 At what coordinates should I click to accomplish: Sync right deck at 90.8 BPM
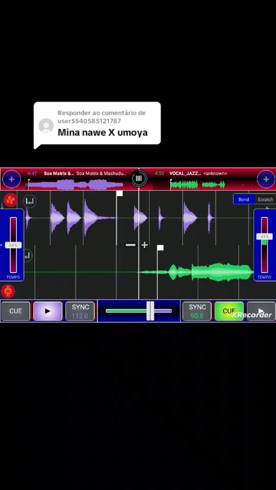197,311
